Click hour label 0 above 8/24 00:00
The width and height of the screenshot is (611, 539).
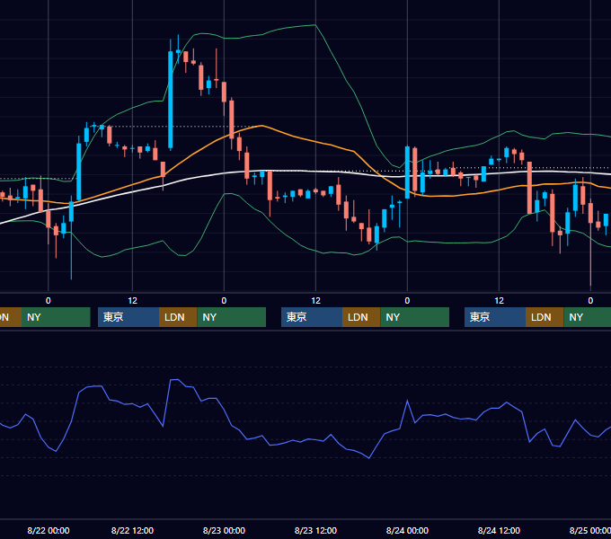(x=407, y=301)
